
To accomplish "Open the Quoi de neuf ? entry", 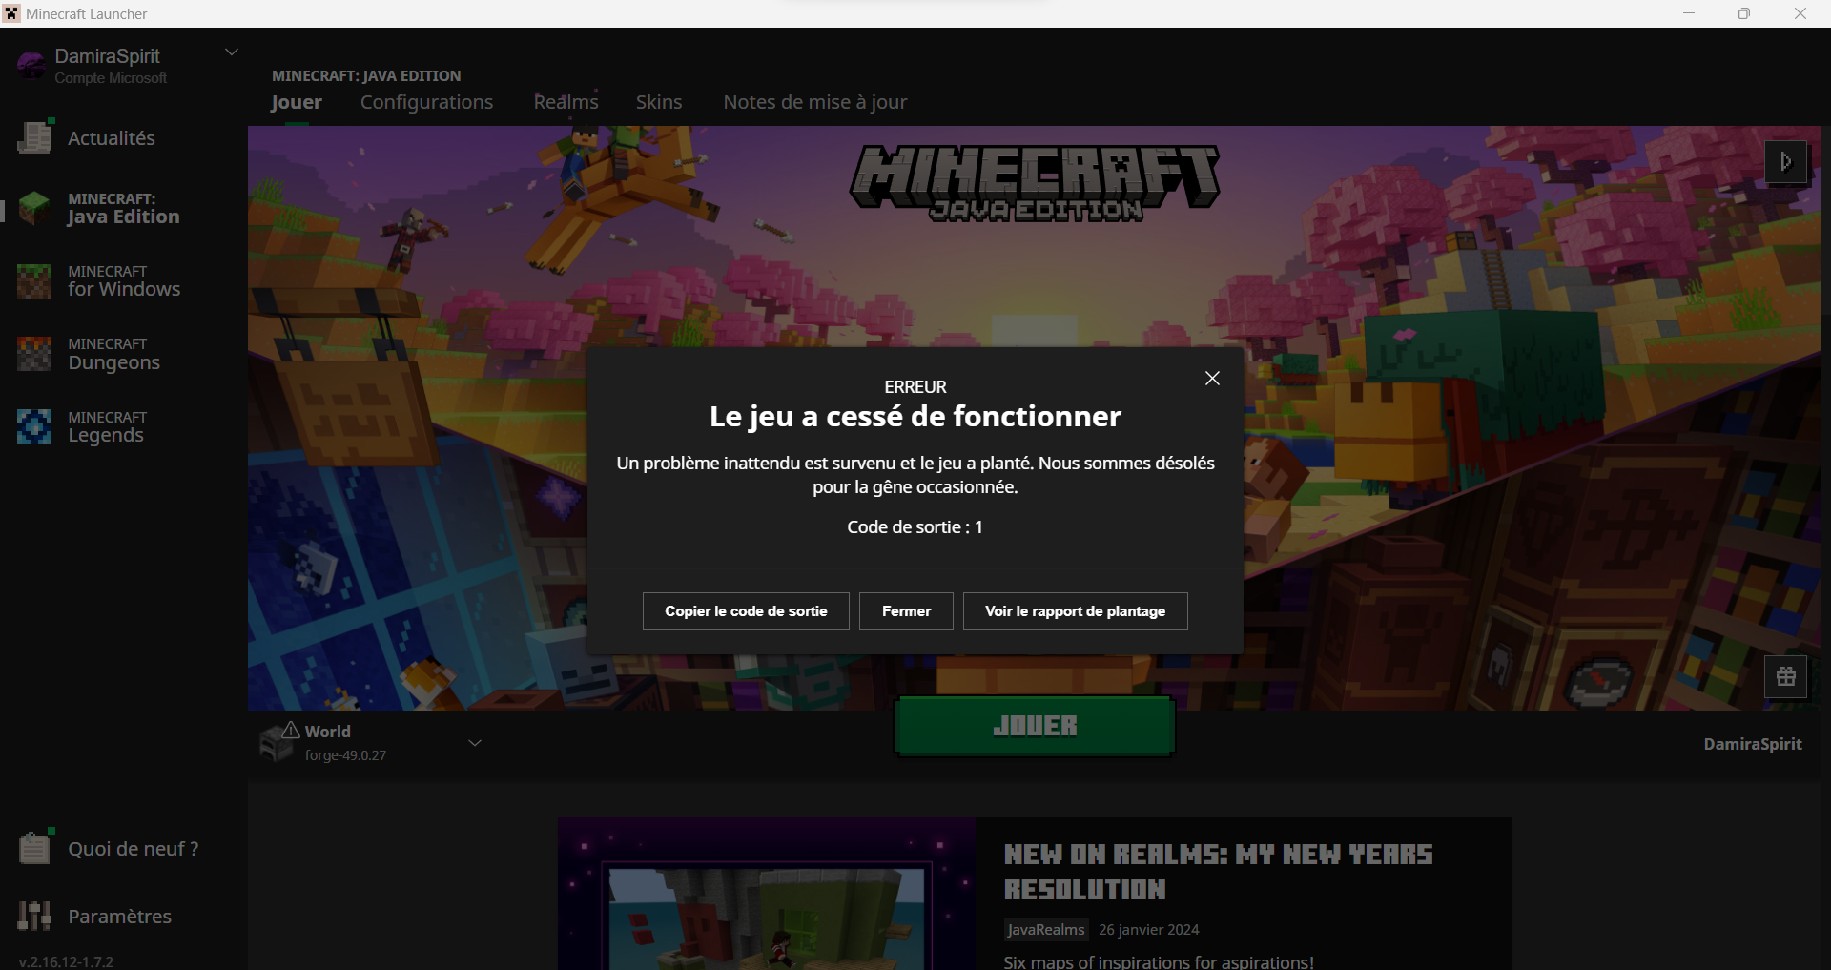I will pos(134,849).
